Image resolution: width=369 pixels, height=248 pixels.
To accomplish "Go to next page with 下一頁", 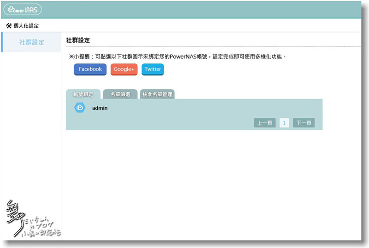I will pyautogui.click(x=303, y=123).
